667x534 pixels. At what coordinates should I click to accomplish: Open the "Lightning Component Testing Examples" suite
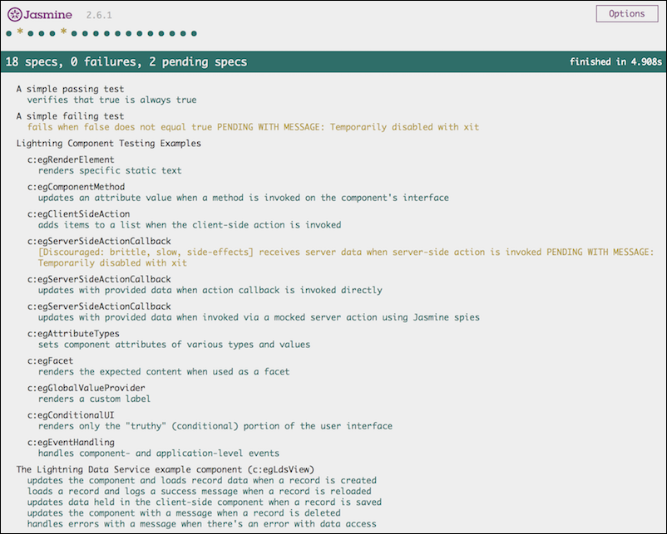pyautogui.click(x=108, y=144)
